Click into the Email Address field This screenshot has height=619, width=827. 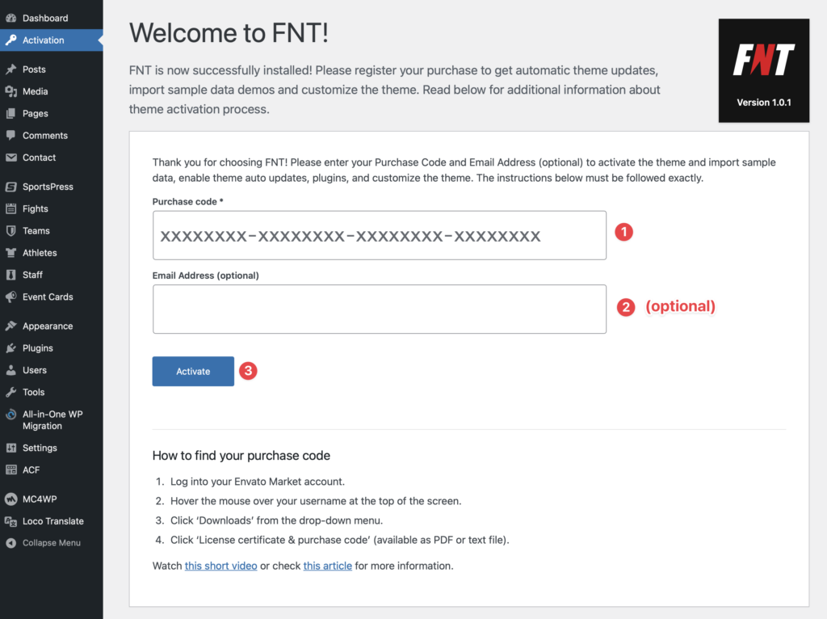tap(379, 309)
